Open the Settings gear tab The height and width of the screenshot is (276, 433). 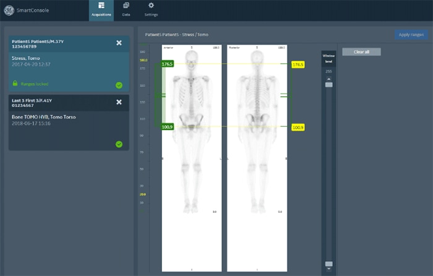[x=150, y=9]
